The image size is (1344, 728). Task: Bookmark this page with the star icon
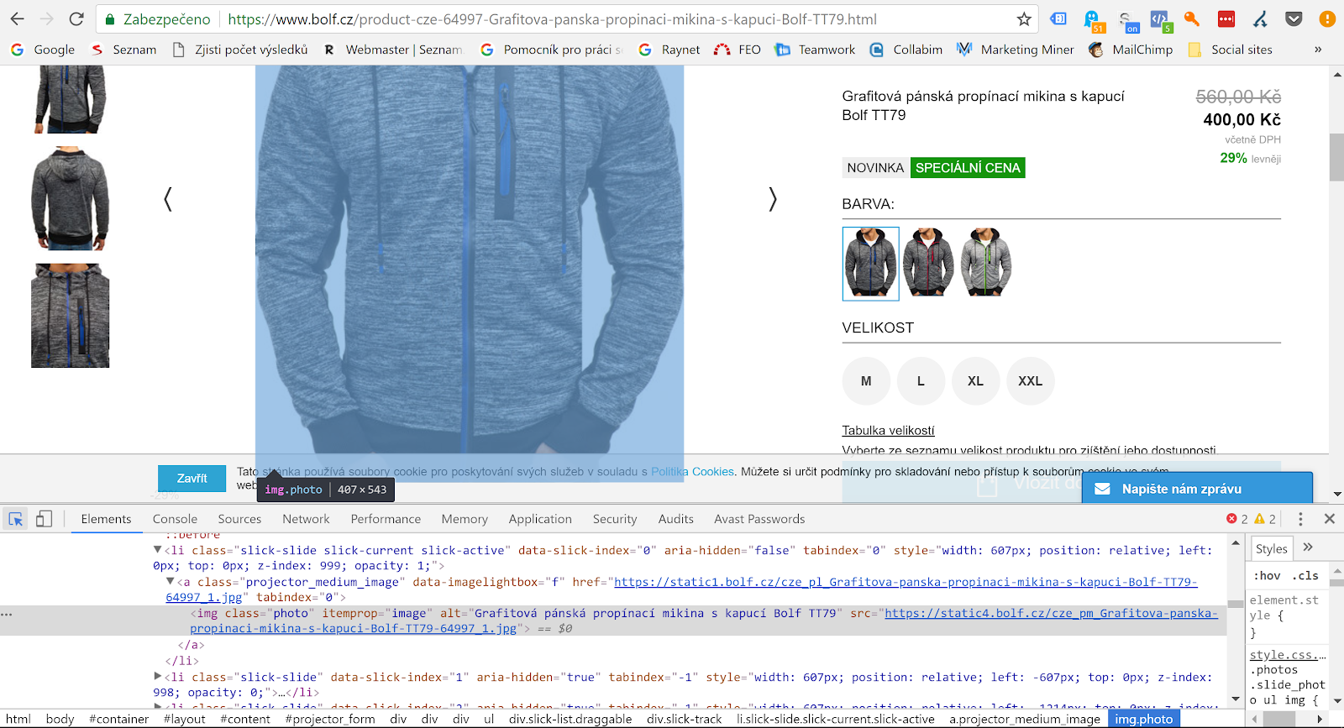tap(1024, 18)
